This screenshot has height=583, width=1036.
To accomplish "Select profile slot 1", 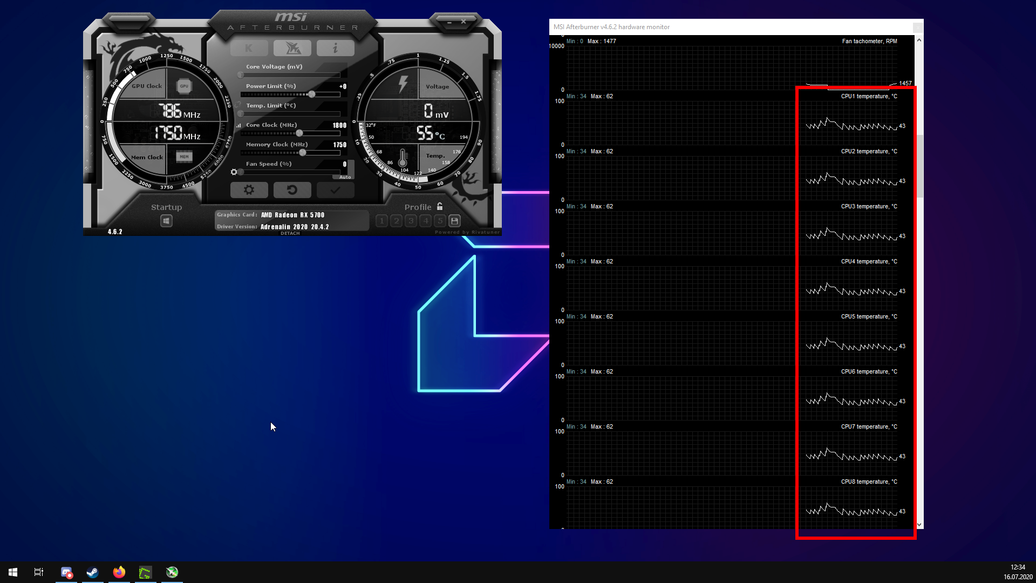I will 381,221.
